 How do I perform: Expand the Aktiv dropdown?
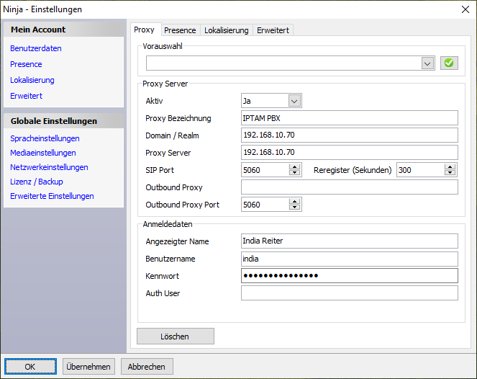294,101
